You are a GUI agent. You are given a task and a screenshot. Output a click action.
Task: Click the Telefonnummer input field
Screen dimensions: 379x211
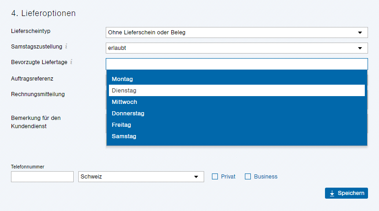coord(42,177)
